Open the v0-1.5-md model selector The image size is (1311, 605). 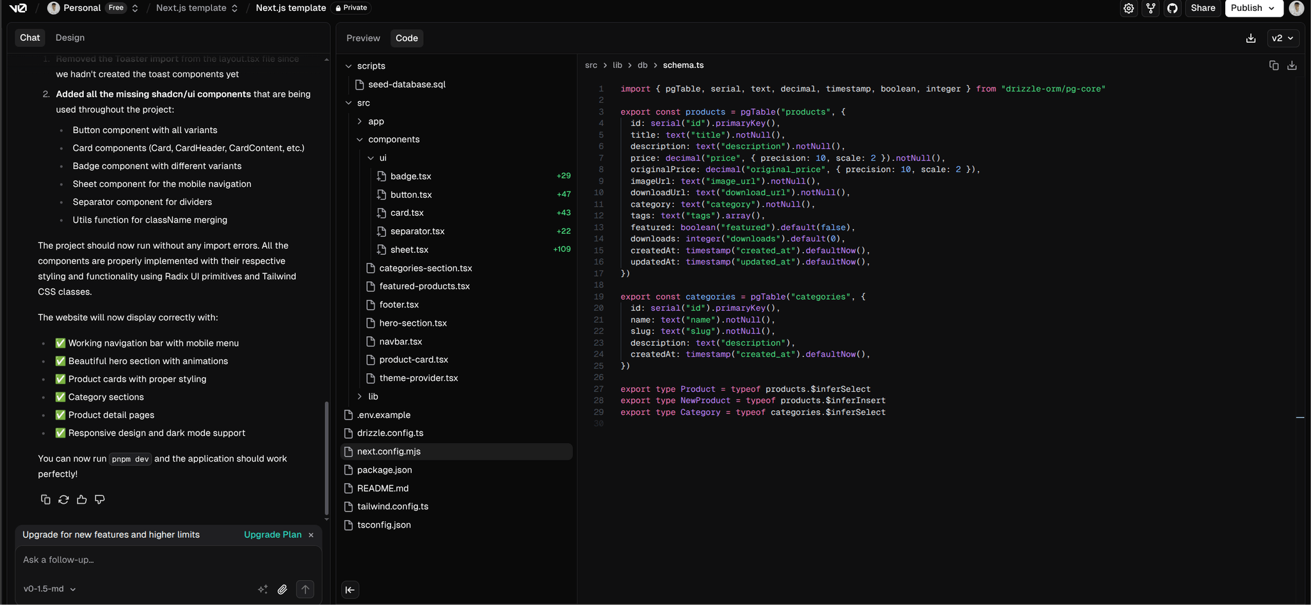pyautogui.click(x=49, y=589)
